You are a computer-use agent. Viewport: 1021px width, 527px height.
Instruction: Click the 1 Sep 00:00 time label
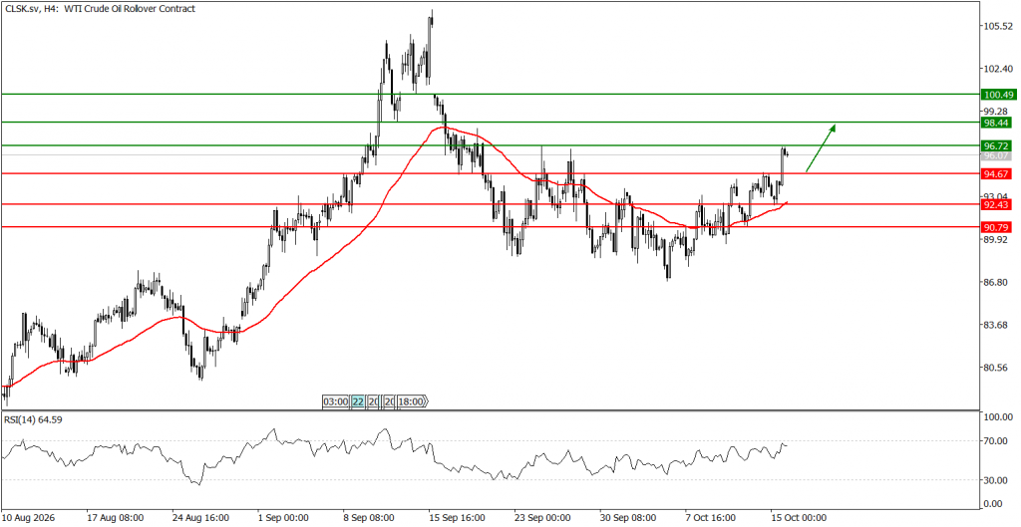[x=283, y=518]
